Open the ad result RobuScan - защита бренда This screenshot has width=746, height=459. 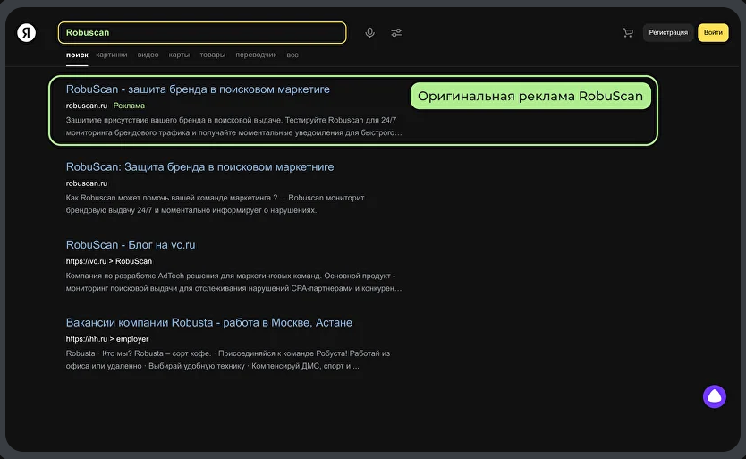point(198,89)
